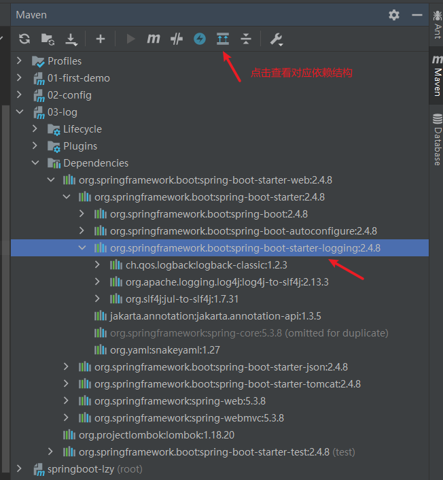
Task: Click Collapse All icon in toolbar
Action: click(x=246, y=39)
